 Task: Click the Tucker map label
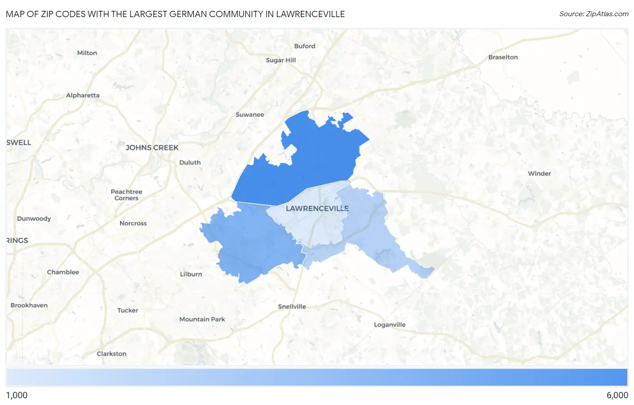point(128,310)
